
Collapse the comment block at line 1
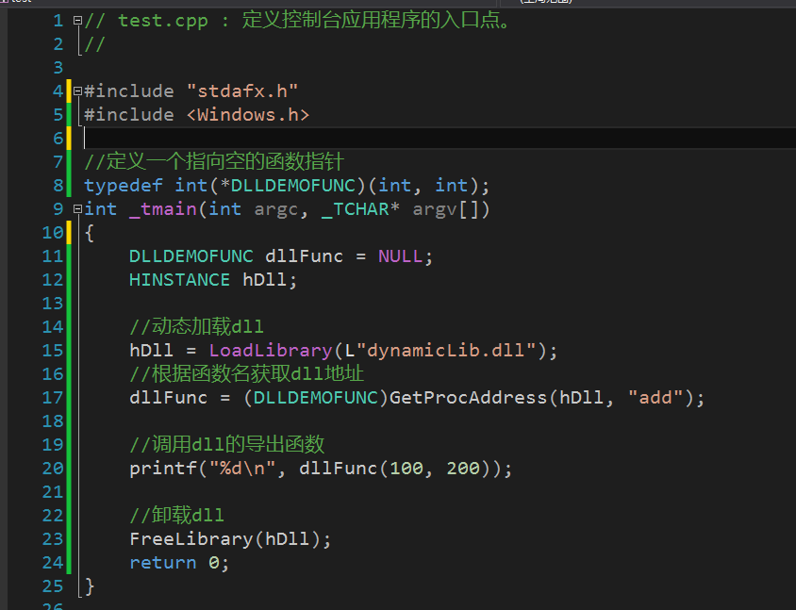point(77,21)
